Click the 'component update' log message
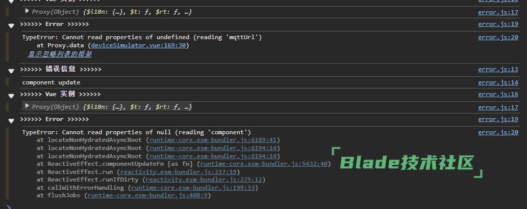 [x=51, y=82]
